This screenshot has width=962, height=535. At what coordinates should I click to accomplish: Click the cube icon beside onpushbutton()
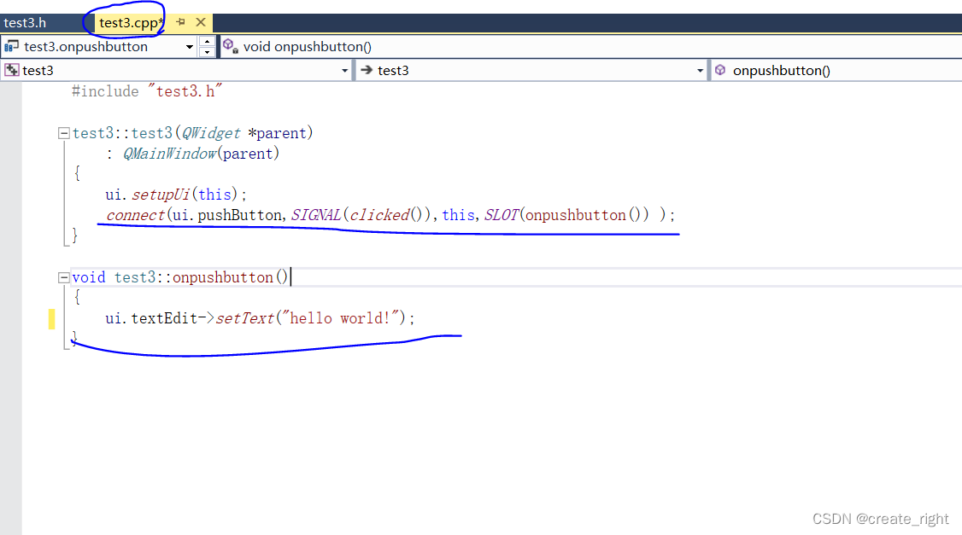point(720,70)
